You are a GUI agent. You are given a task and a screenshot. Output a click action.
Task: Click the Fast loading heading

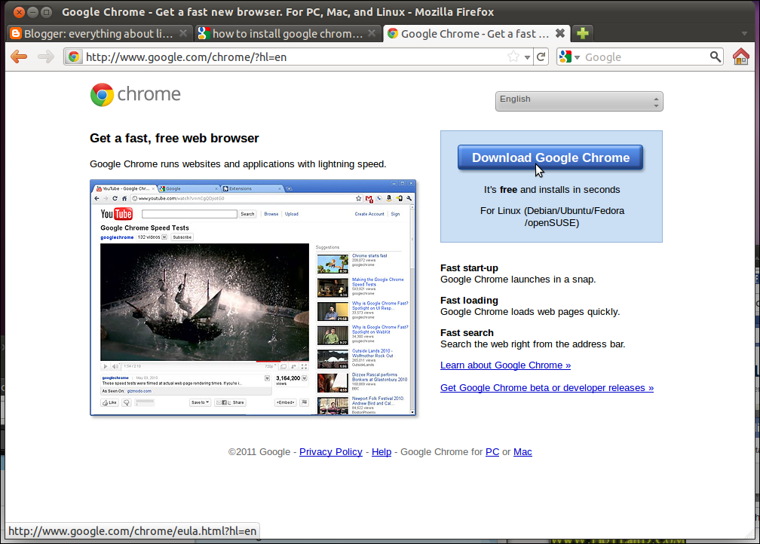pos(469,301)
